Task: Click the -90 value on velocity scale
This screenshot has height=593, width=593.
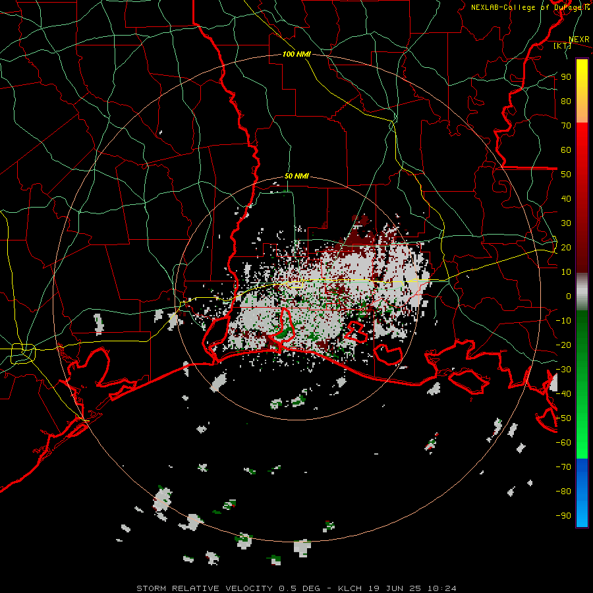Action: [563, 516]
